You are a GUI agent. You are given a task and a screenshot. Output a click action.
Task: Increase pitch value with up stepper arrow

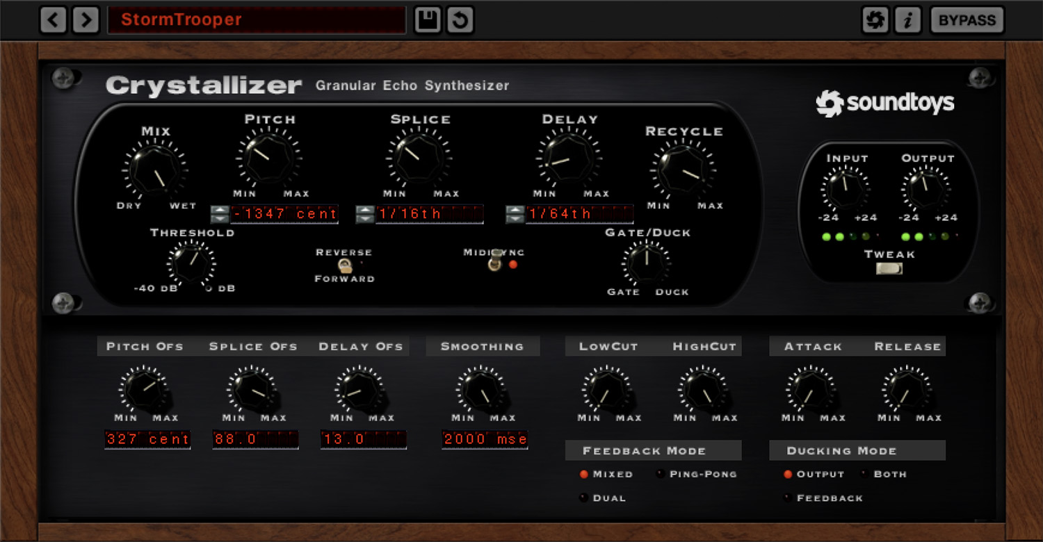(219, 208)
